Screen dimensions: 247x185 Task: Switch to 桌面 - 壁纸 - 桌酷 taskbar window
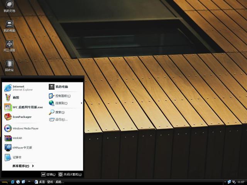(49, 182)
